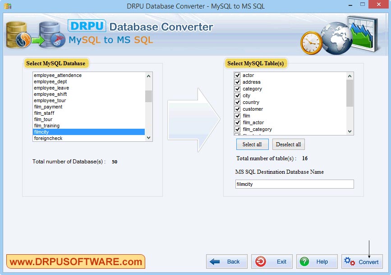Uncheck the actor table checkbox

pyautogui.click(x=237, y=75)
